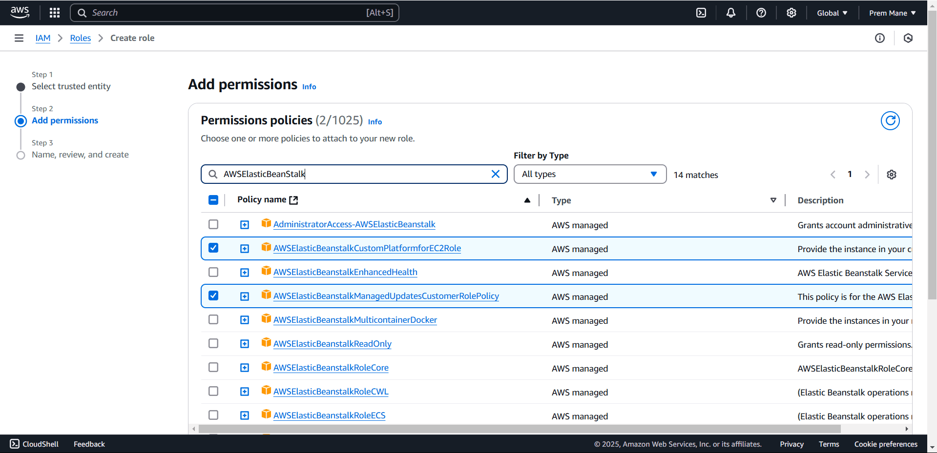
Task: Open the notifications bell
Action: [731, 13]
